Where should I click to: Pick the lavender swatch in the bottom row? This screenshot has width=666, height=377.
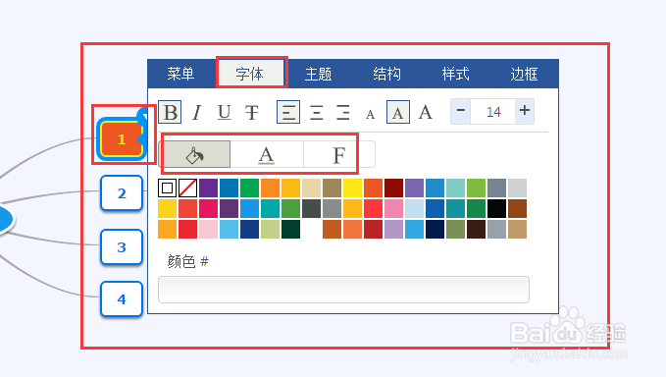[393, 229]
